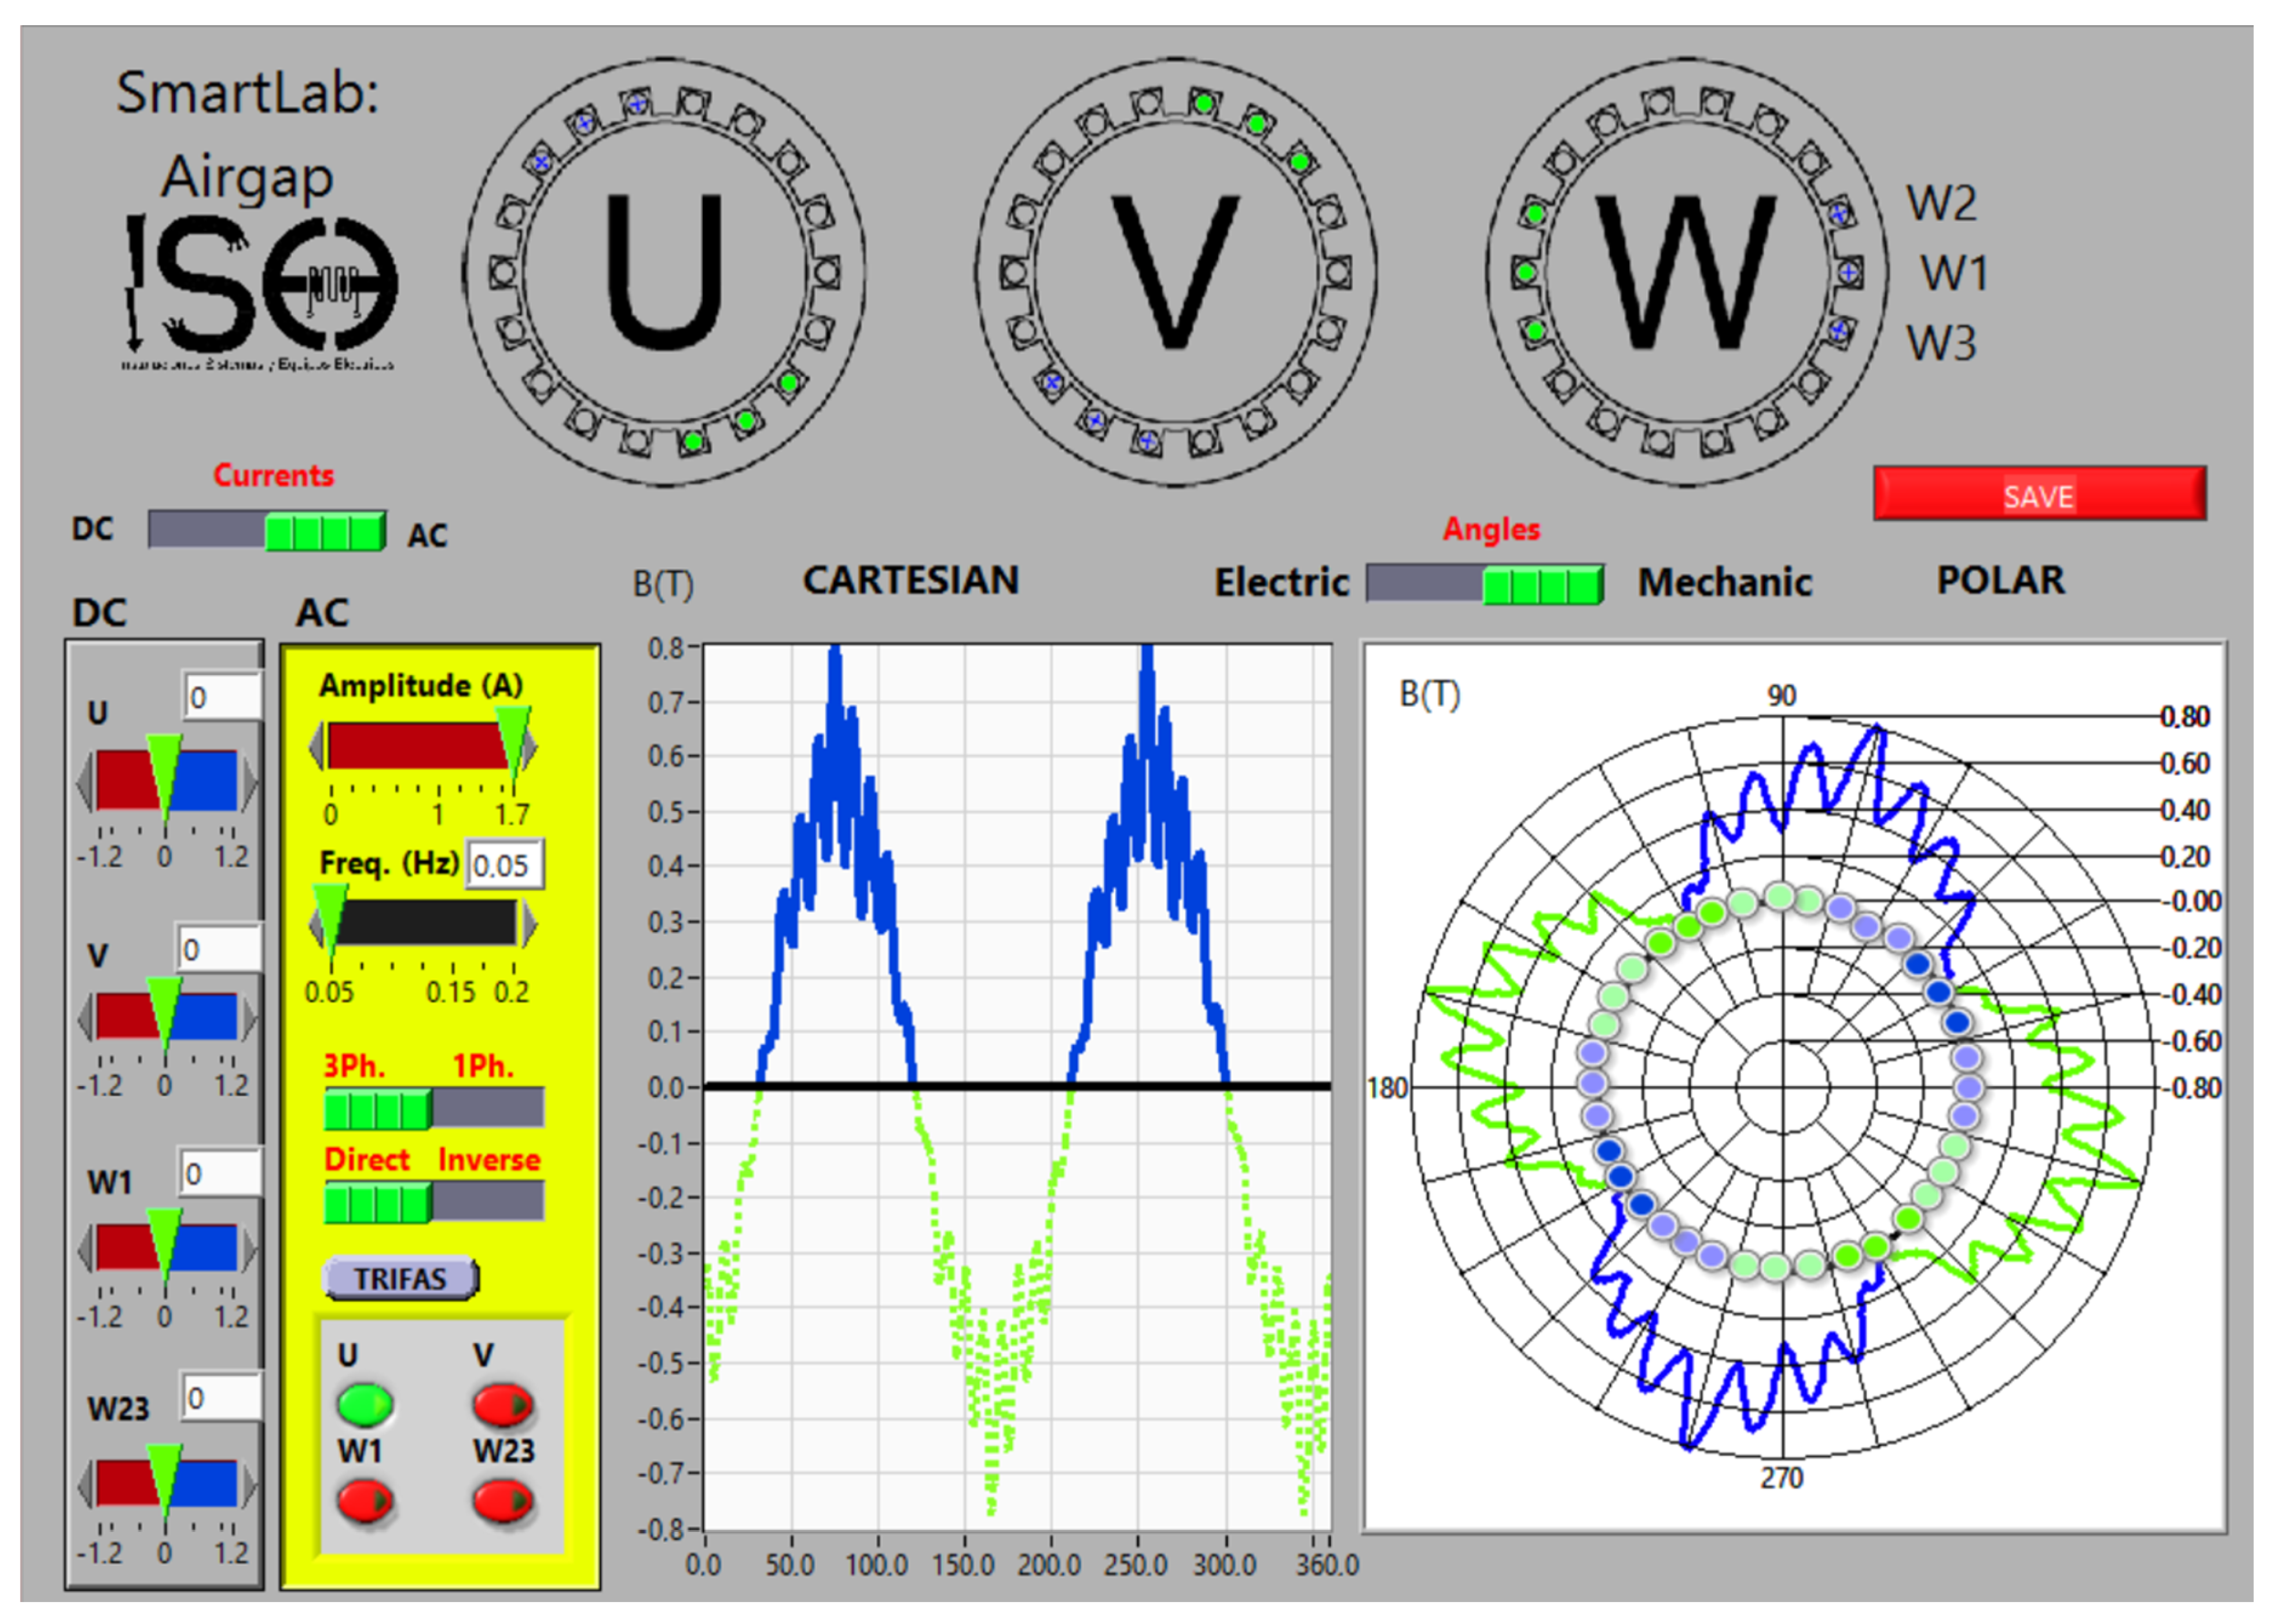This screenshot has height=1624, width=2274.
Task: Toggle the Electric/Mechanic Angles switch
Action: pos(1485,584)
